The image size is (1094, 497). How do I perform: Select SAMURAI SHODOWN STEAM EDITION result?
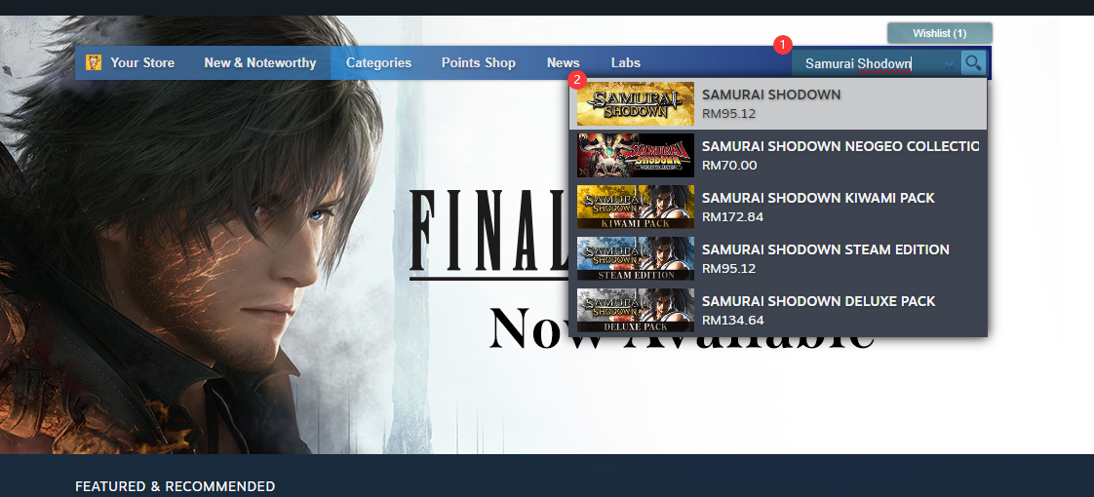[778, 258]
